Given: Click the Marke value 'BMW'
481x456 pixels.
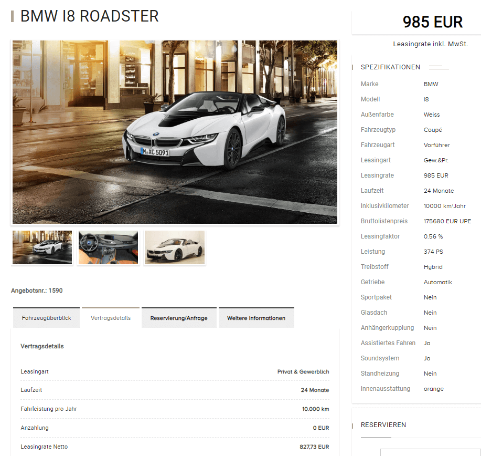Looking at the screenshot, I should click(431, 84).
